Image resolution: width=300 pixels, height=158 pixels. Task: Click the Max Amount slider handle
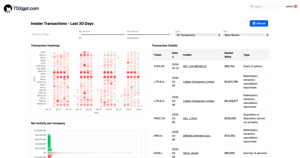[x=171, y=35]
